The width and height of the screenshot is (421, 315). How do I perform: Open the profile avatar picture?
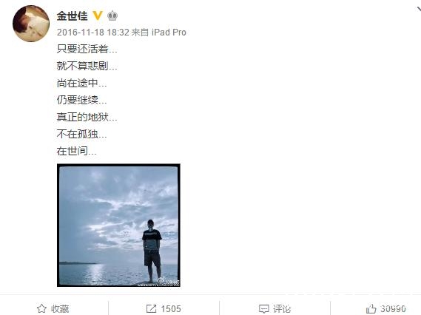31,24
